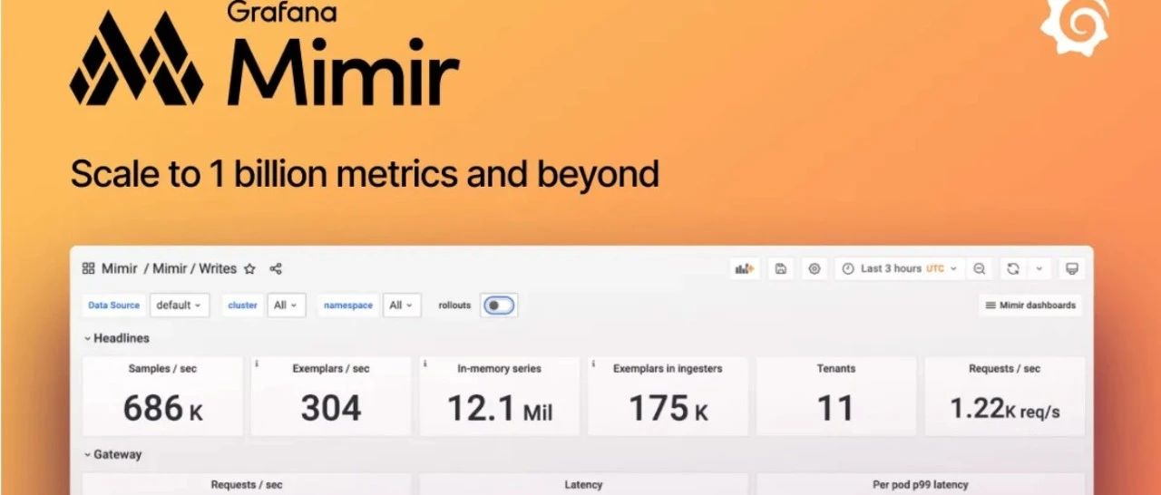Screen dimensions: 1161x495
Task: Click the 11 tenants value
Action: [x=835, y=409]
